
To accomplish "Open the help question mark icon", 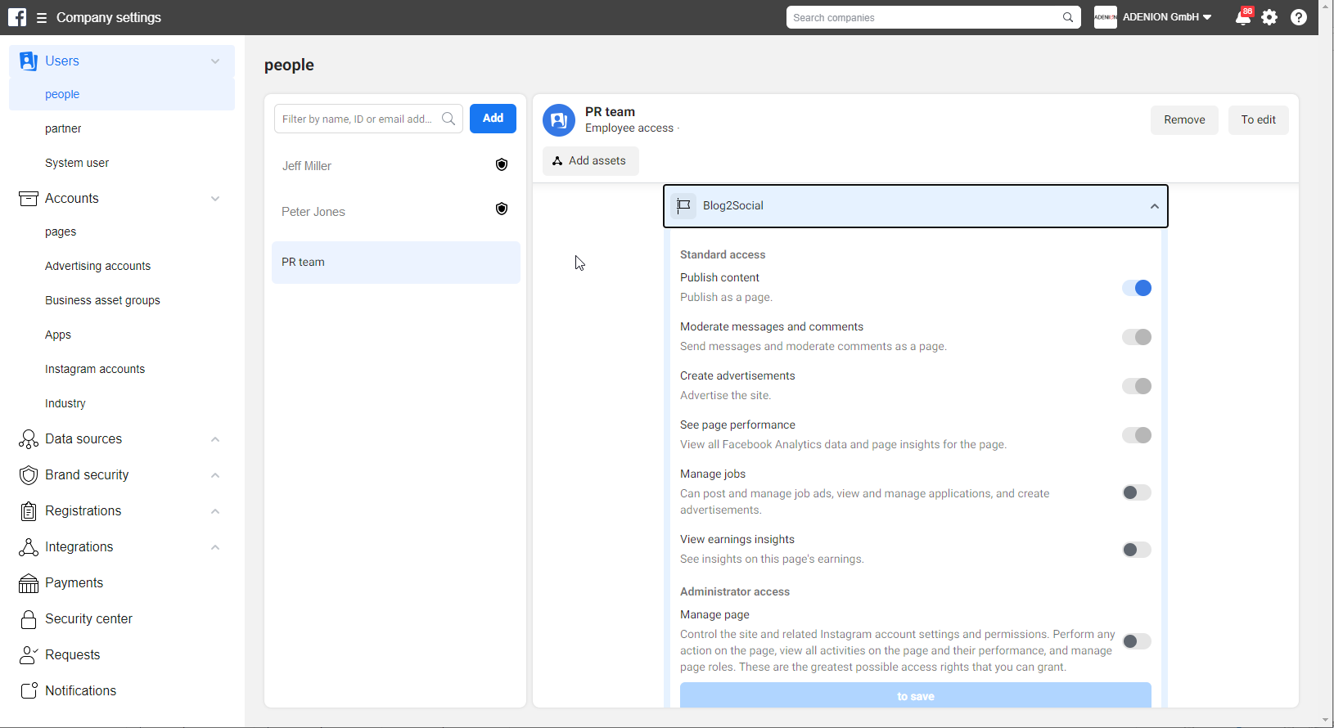I will pos(1299,17).
